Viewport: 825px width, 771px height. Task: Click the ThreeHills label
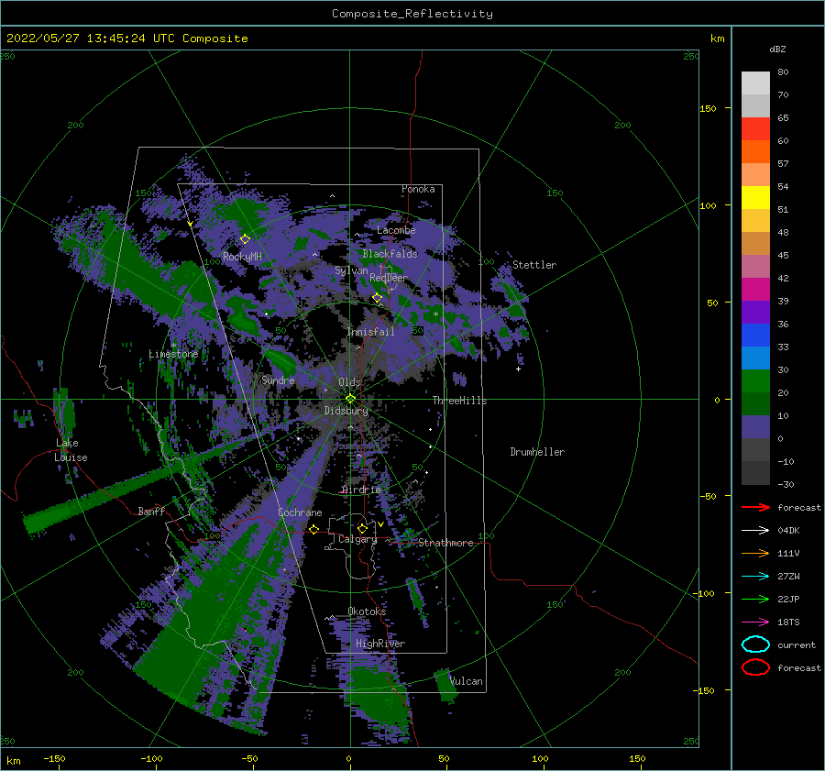click(x=459, y=401)
